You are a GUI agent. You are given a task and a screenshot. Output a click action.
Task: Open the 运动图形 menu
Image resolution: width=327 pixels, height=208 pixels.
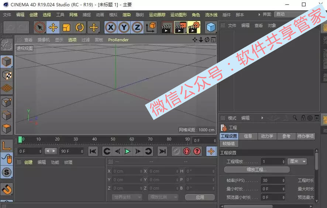(x=179, y=15)
